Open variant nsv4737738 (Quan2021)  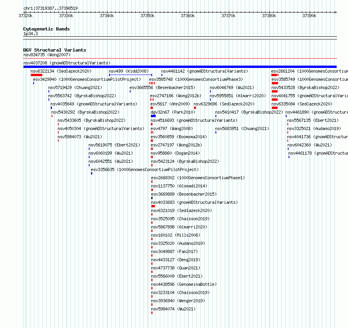tap(176, 268)
